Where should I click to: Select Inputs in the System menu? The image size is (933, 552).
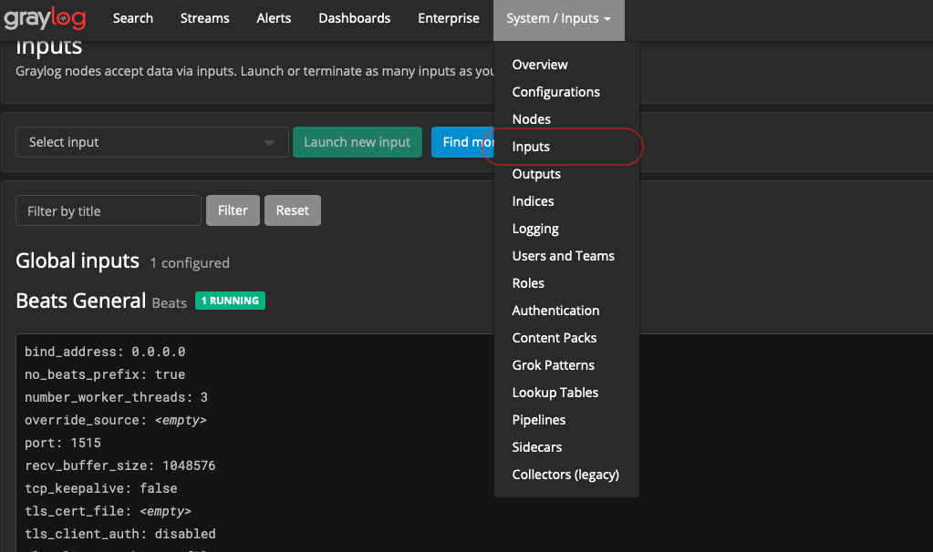531,146
